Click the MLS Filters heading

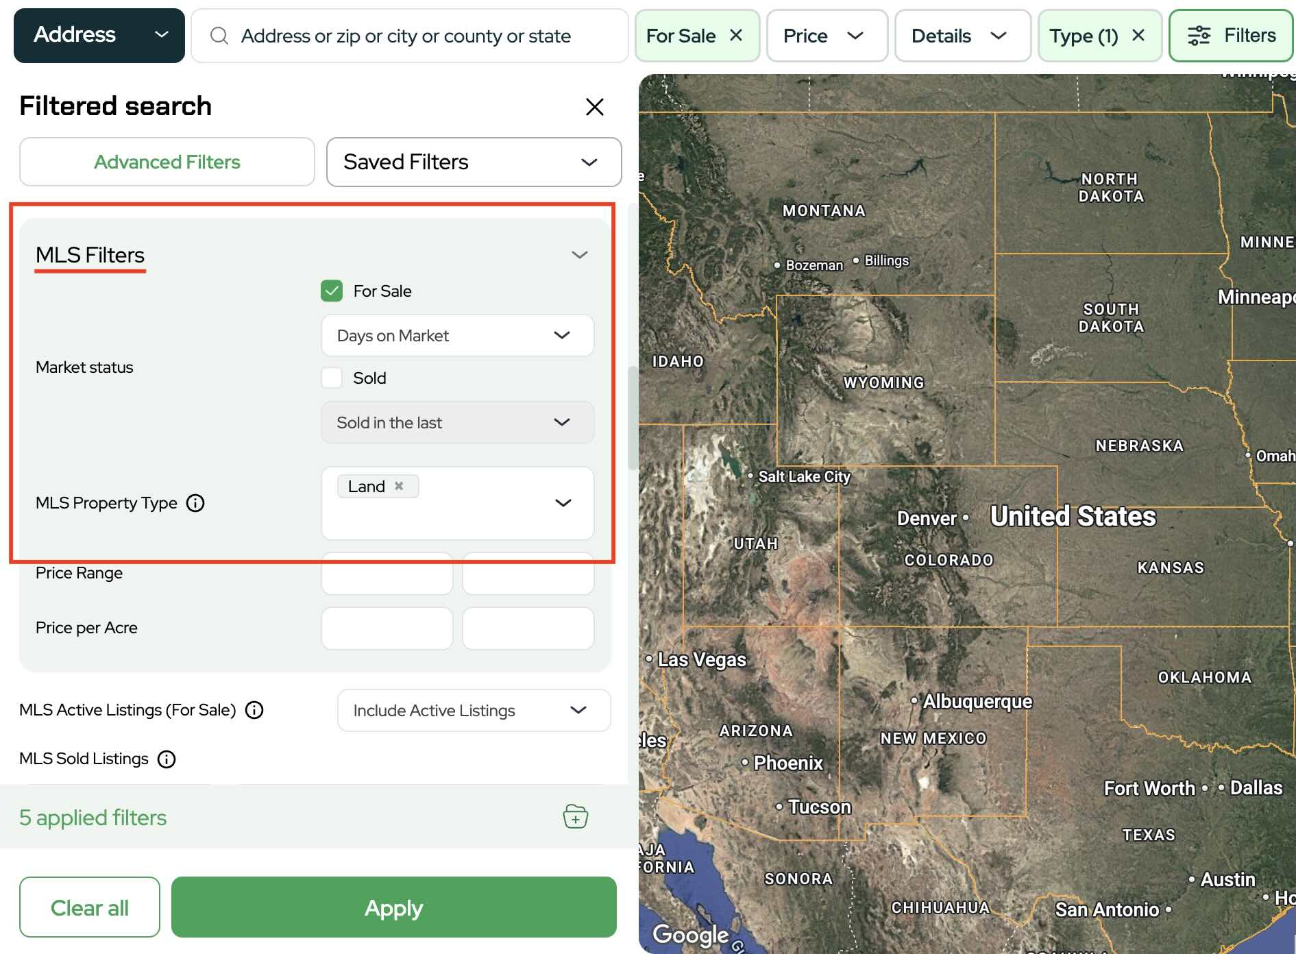tap(90, 255)
